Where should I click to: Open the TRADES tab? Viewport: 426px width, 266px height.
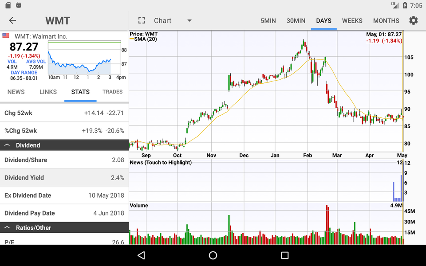112,92
